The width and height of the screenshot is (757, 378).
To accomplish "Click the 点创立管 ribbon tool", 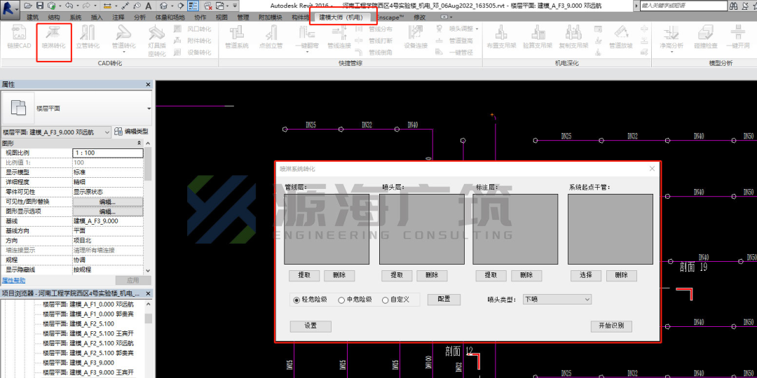I will (x=271, y=37).
